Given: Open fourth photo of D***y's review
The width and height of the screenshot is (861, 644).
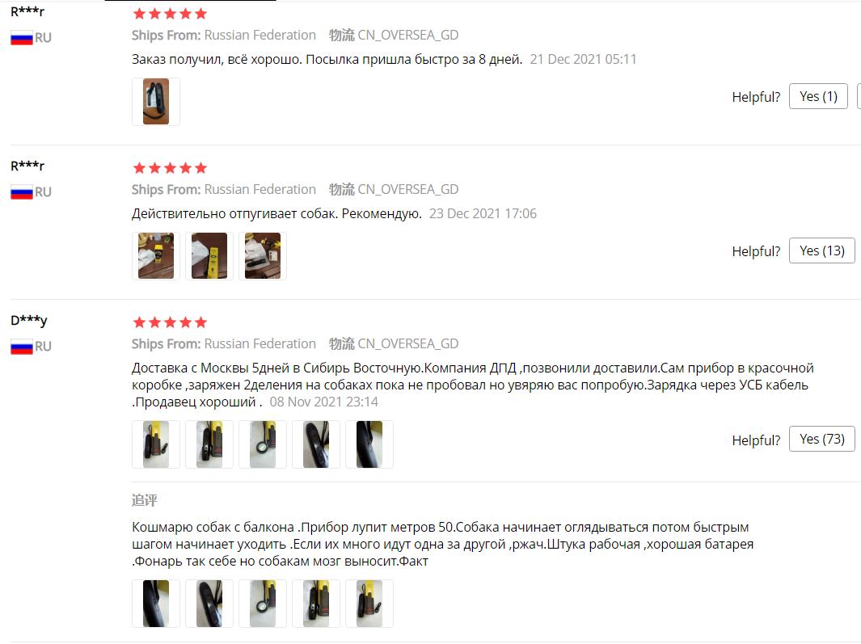Looking at the screenshot, I should pos(316,444).
